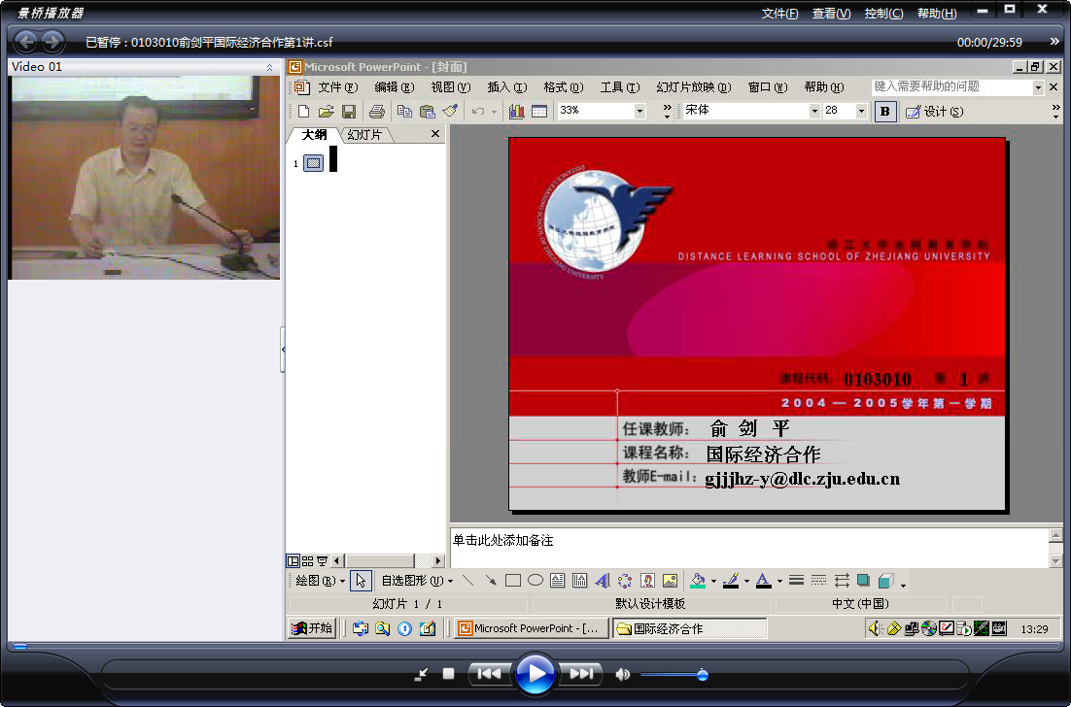
Task: Toggle the Select Objects pointer tool
Action: (x=361, y=581)
